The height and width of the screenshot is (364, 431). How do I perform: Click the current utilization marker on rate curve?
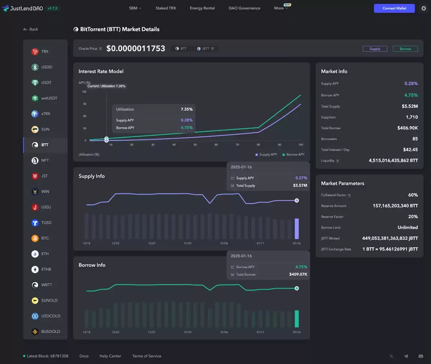(x=106, y=139)
